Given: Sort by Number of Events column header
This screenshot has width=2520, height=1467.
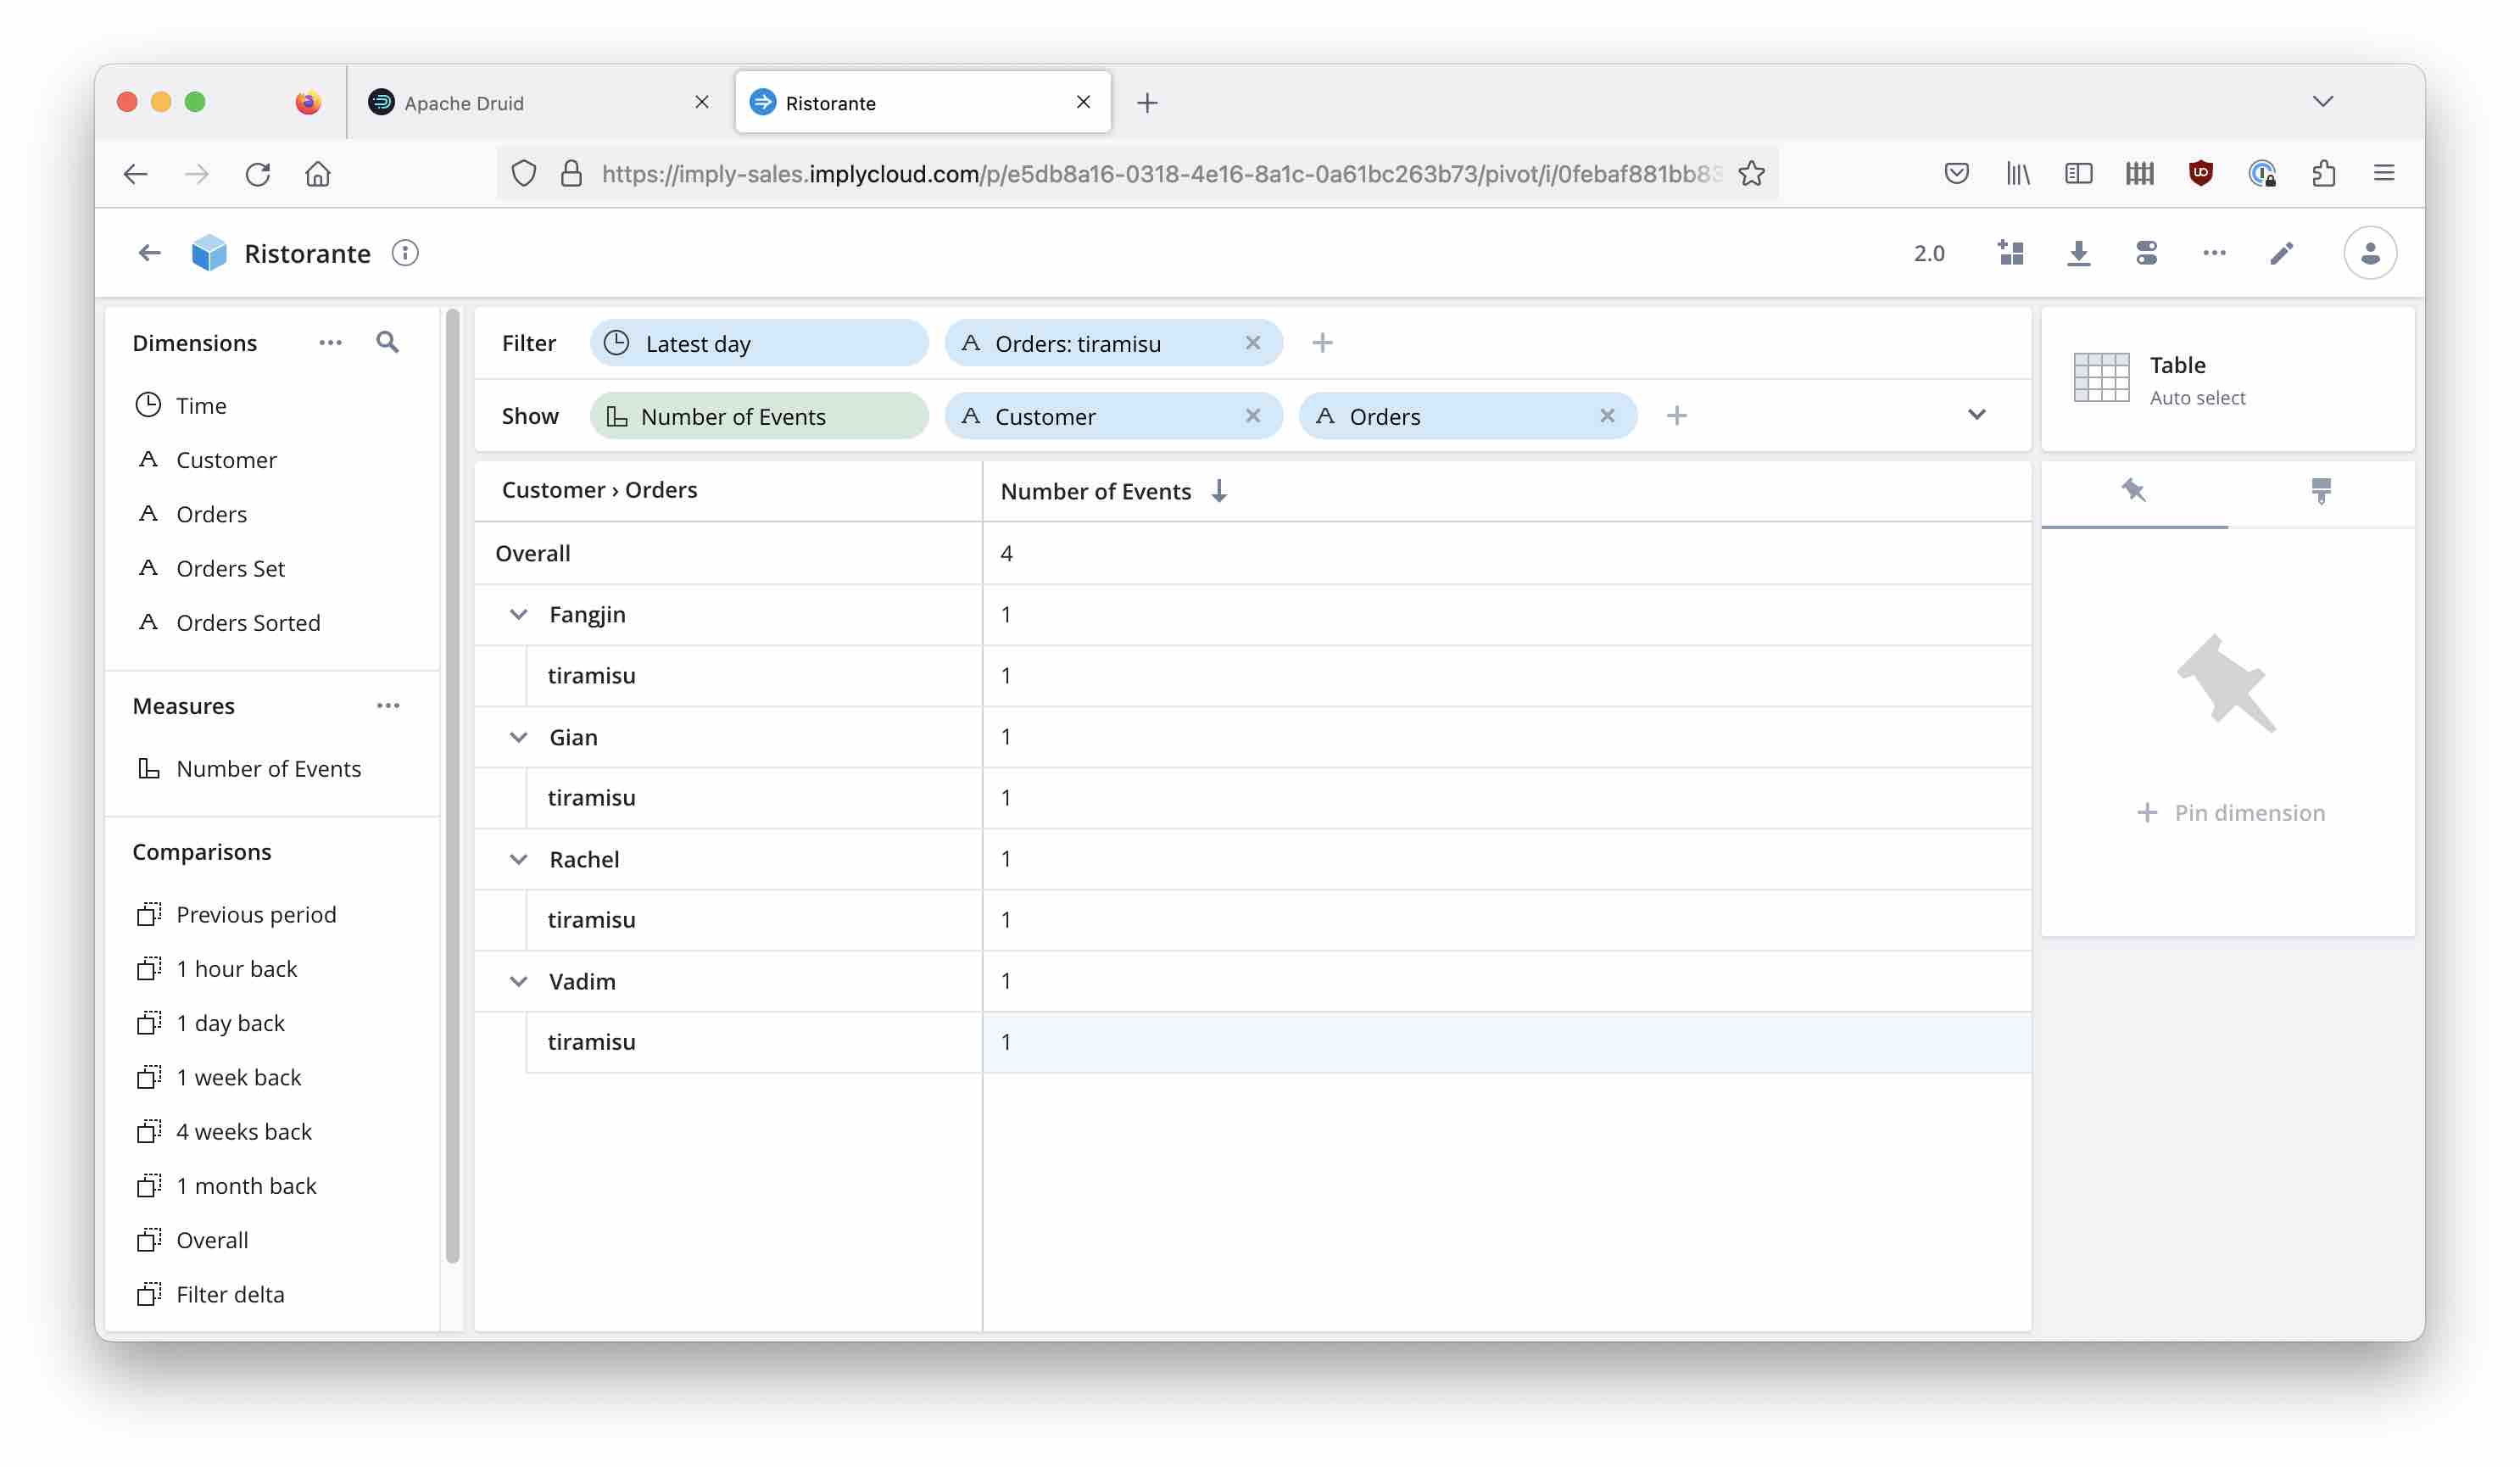Looking at the screenshot, I should [x=1096, y=491].
